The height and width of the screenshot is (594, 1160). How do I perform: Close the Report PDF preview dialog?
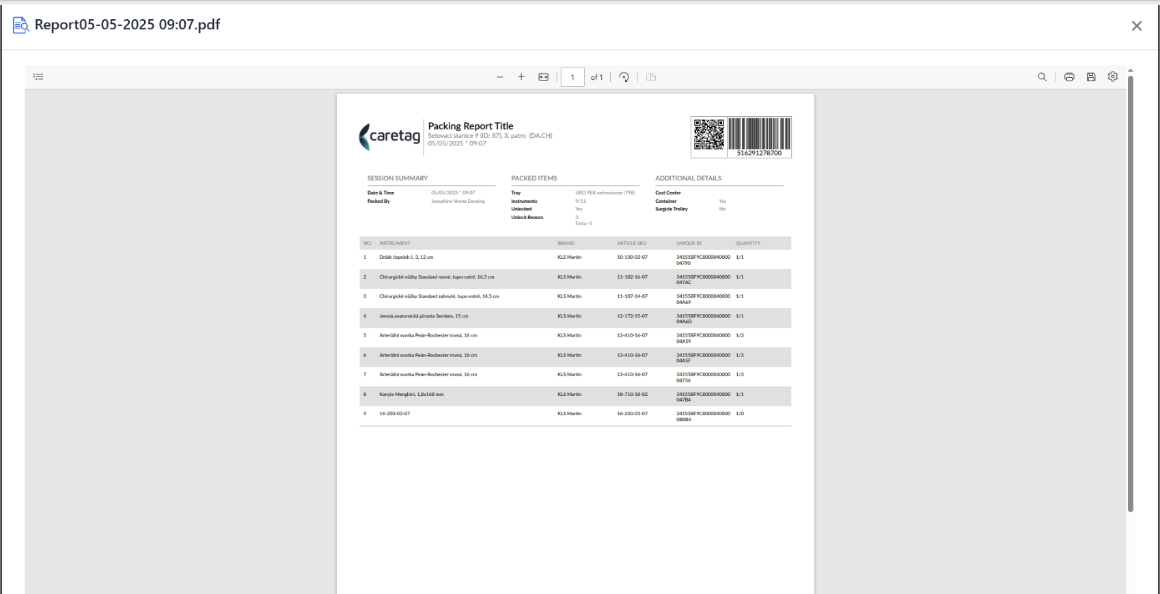[1137, 26]
